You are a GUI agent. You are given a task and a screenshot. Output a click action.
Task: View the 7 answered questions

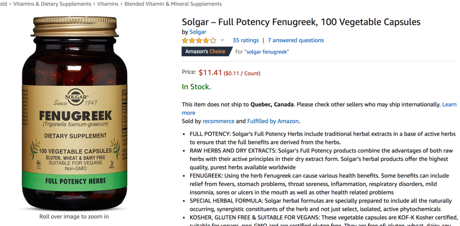pyautogui.click(x=296, y=41)
